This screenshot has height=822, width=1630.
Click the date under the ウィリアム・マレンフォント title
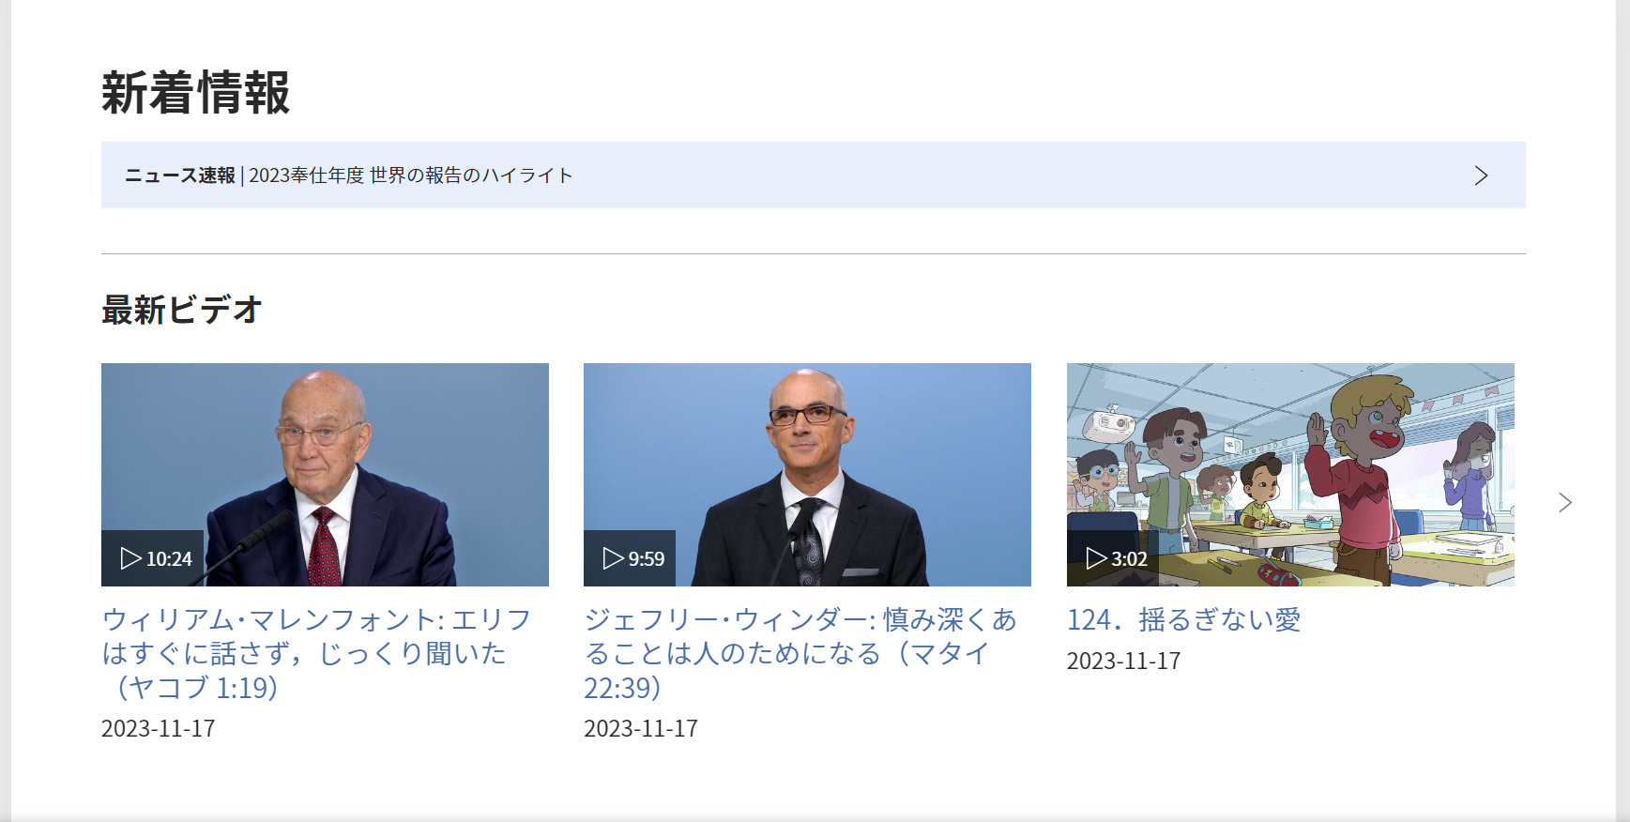[158, 728]
